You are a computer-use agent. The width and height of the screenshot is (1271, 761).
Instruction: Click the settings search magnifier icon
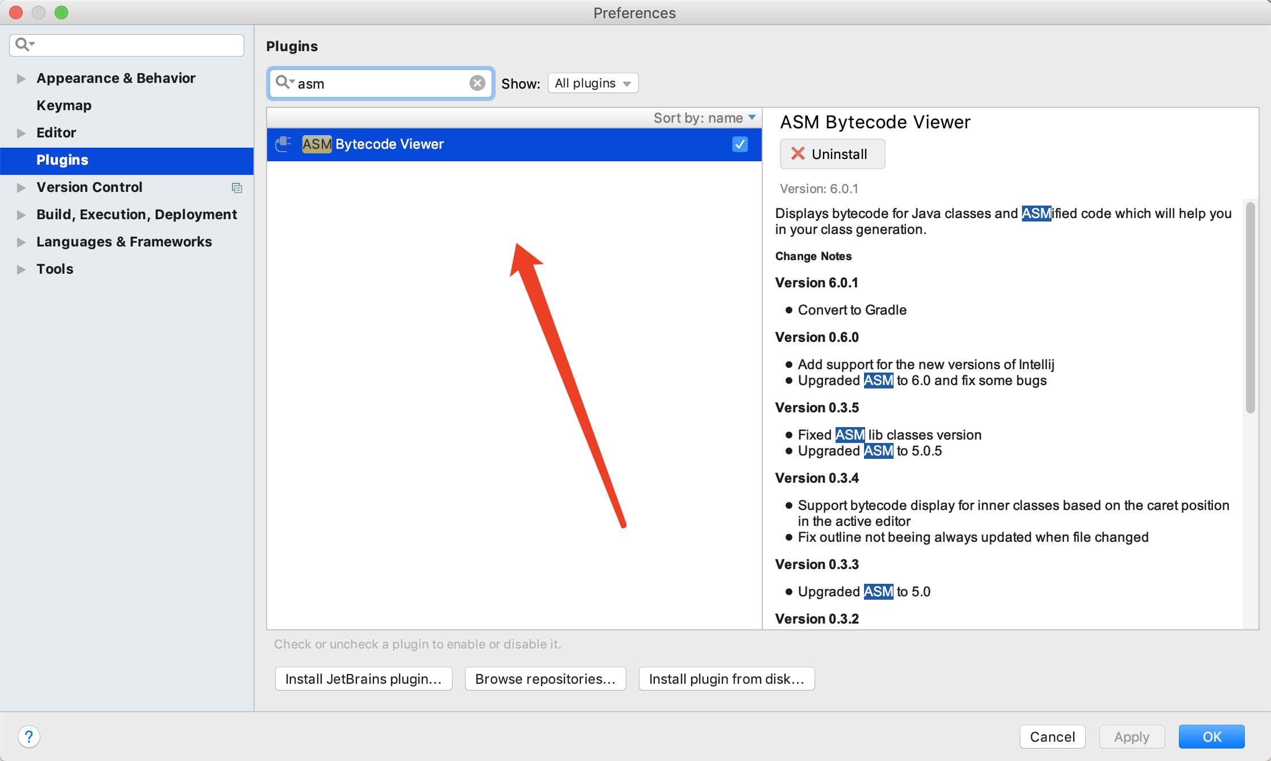coord(22,44)
